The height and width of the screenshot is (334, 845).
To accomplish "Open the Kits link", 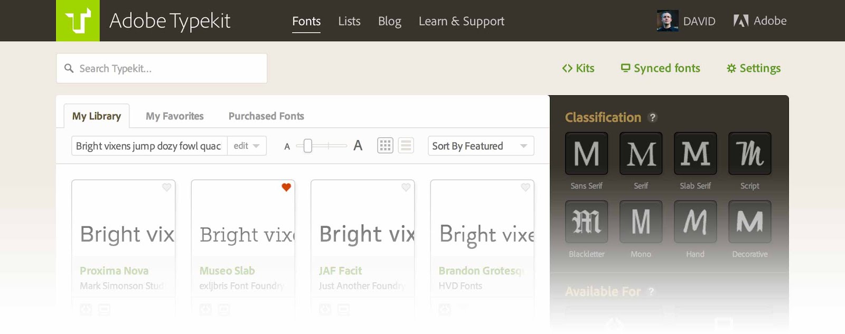I will (578, 68).
